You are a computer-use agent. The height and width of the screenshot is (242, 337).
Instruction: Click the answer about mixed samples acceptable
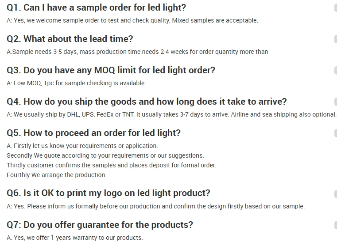tap(132, 20)
